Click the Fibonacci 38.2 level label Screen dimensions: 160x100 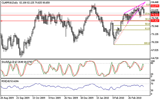[147, 19]
